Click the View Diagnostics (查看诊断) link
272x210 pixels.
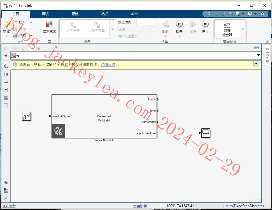click(140, 206)
